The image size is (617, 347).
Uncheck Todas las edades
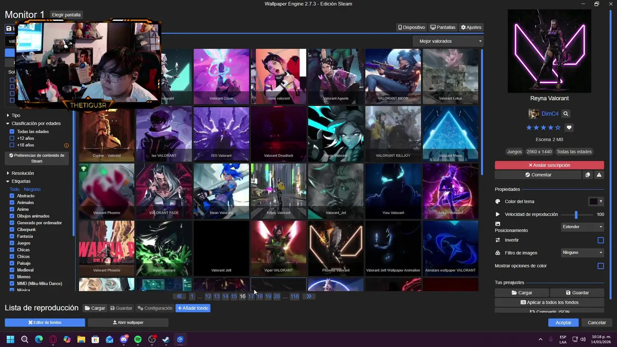12,132
